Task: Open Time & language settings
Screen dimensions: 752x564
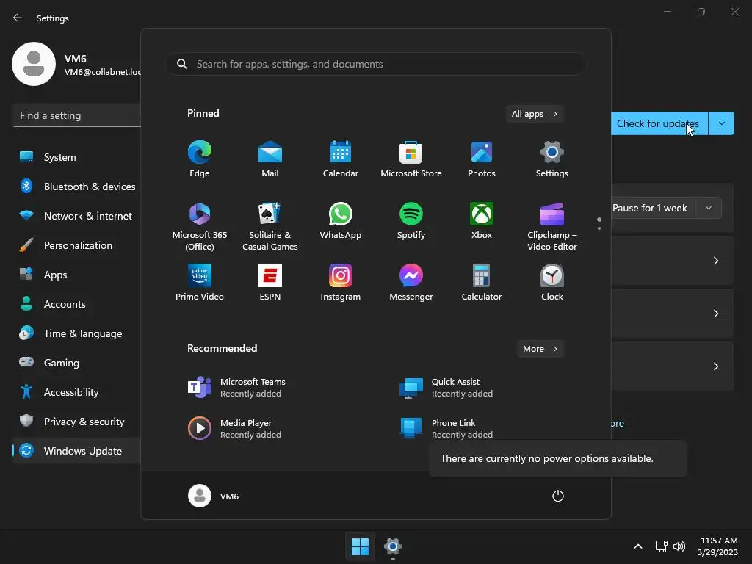Action: pyautogui.click(x=76, y=333)
